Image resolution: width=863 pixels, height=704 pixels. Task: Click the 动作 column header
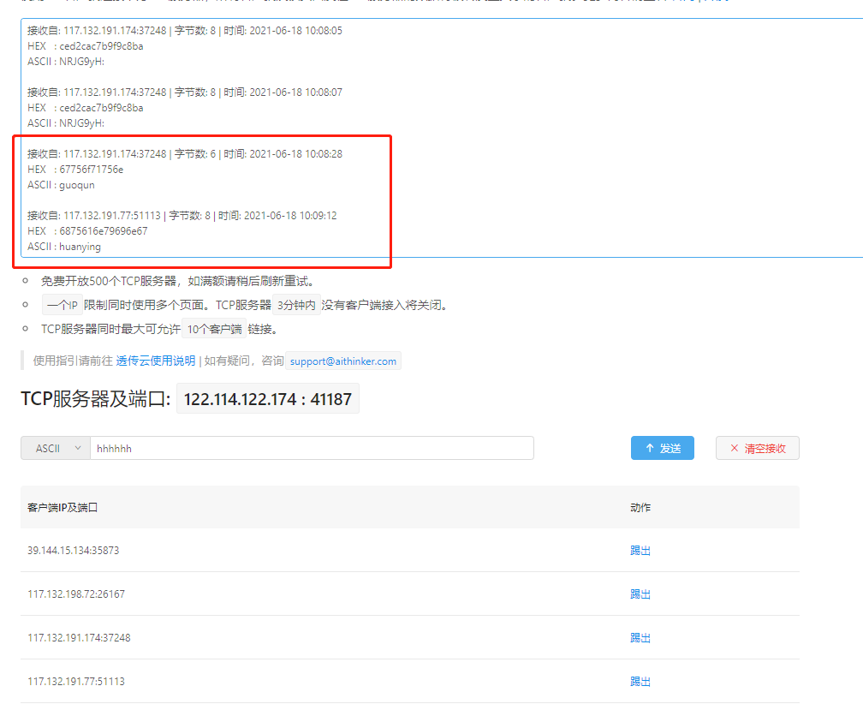click(x=640, y=508)
